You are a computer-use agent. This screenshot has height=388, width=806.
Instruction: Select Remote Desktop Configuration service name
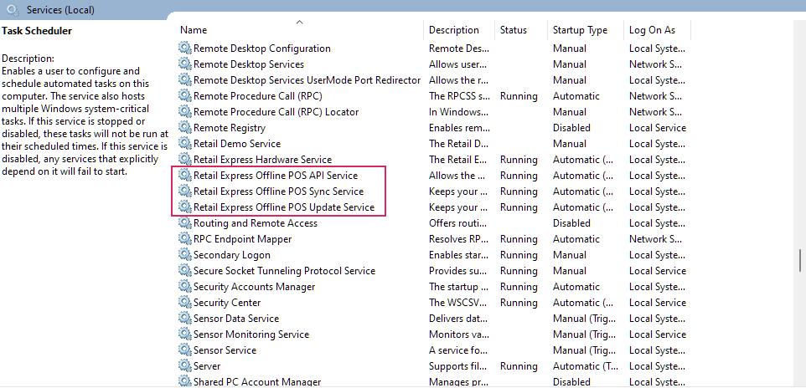(262, 48)
